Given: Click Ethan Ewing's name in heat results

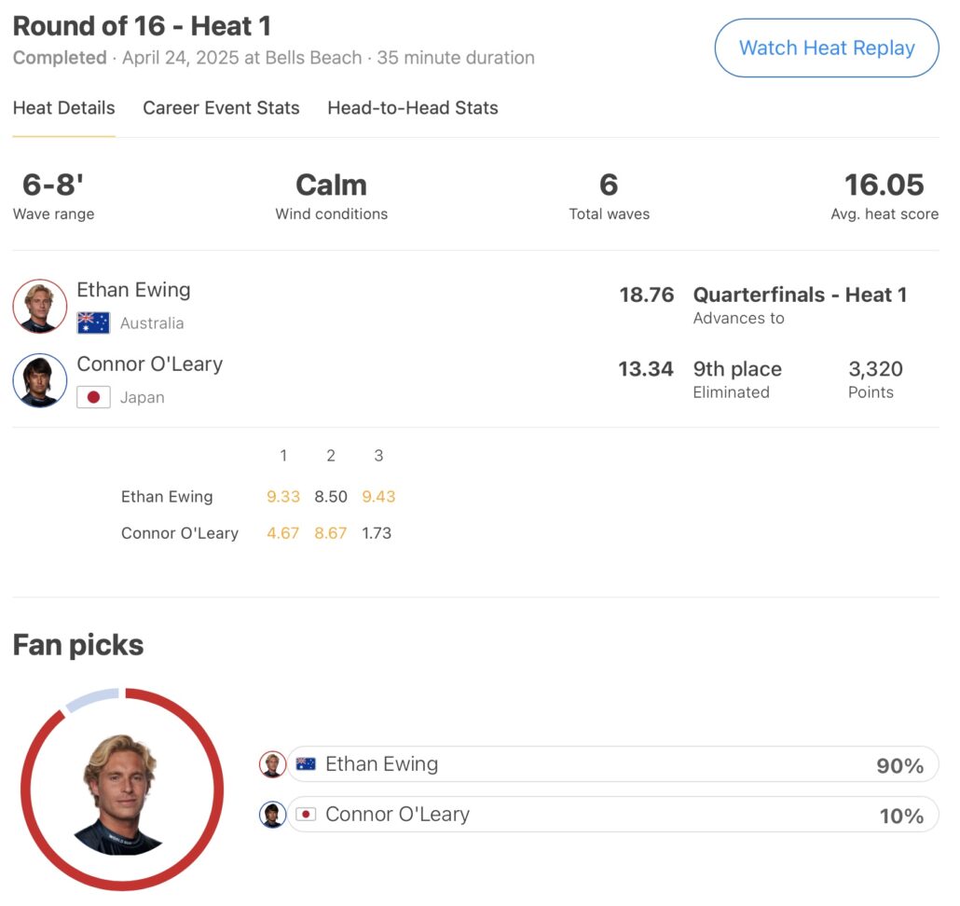Looking at the screenshot, I should click(x=133, y=290).
